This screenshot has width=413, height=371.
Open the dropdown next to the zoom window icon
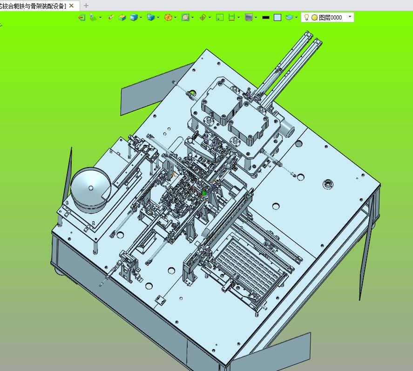[x=193, y=18]
